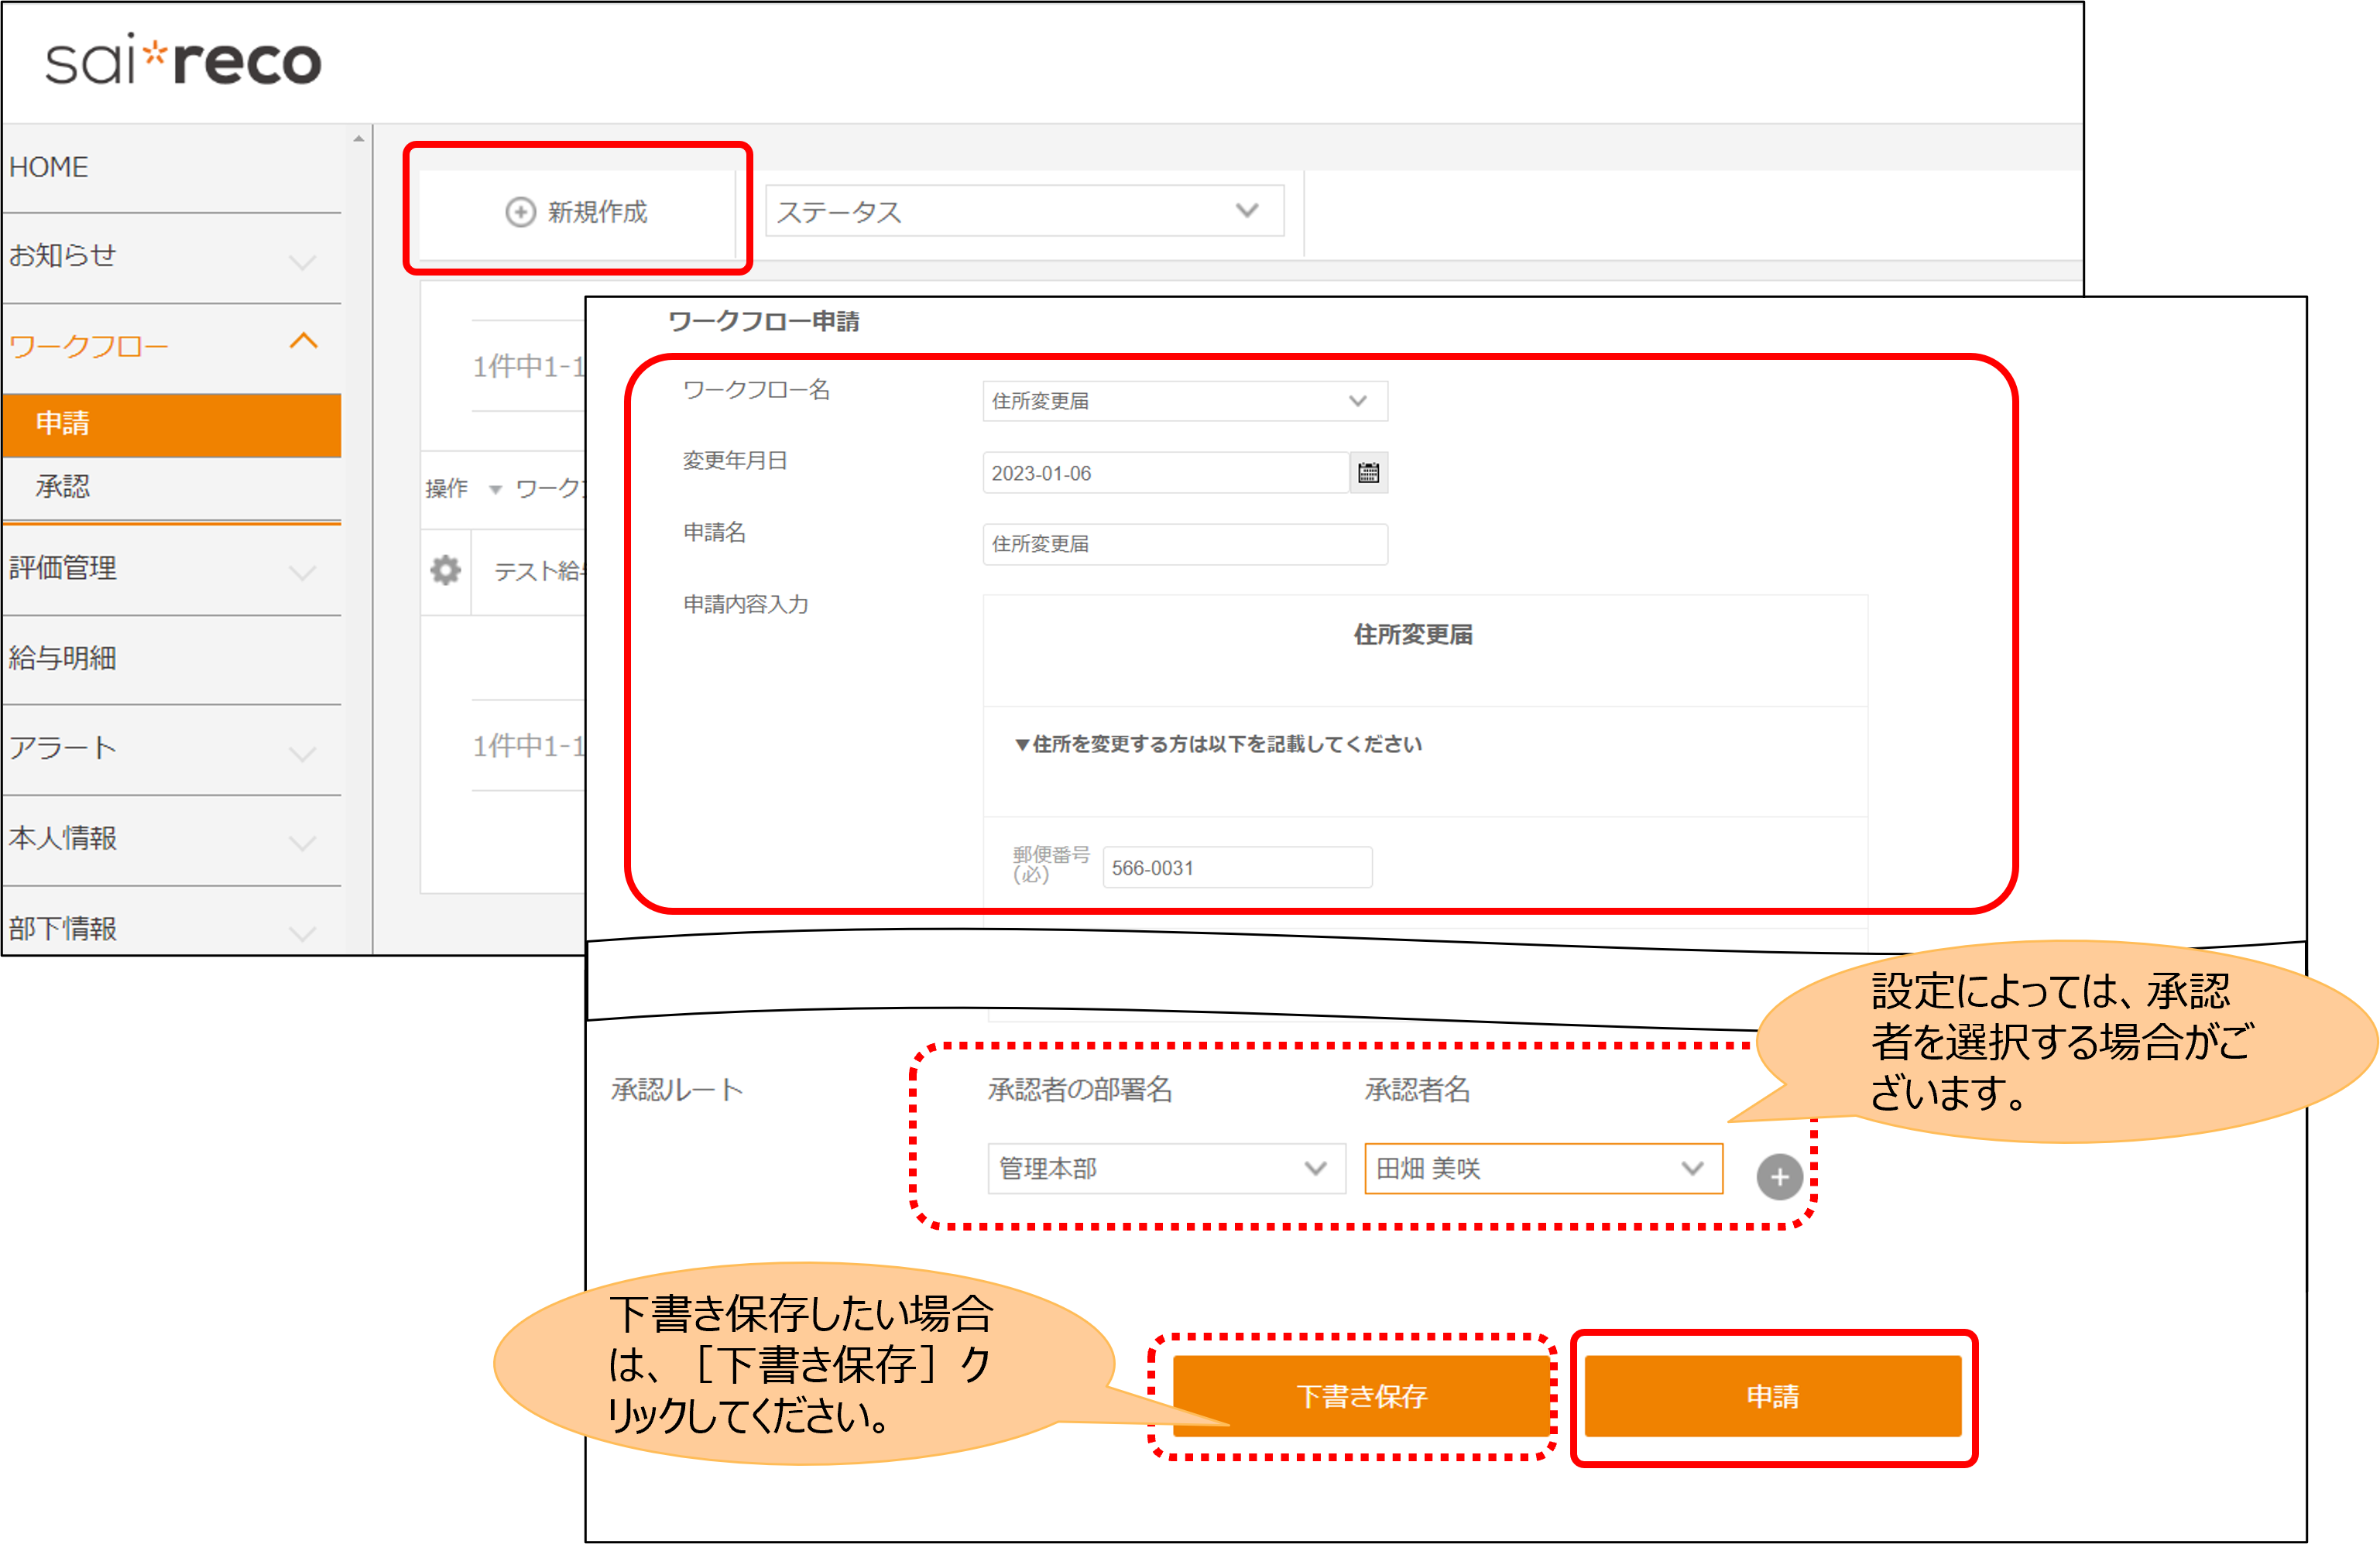Click the gray plus icon to add approver
This screenshot has height=1544, width=2380.
pyautogui.click(x=1779, y=1176)
